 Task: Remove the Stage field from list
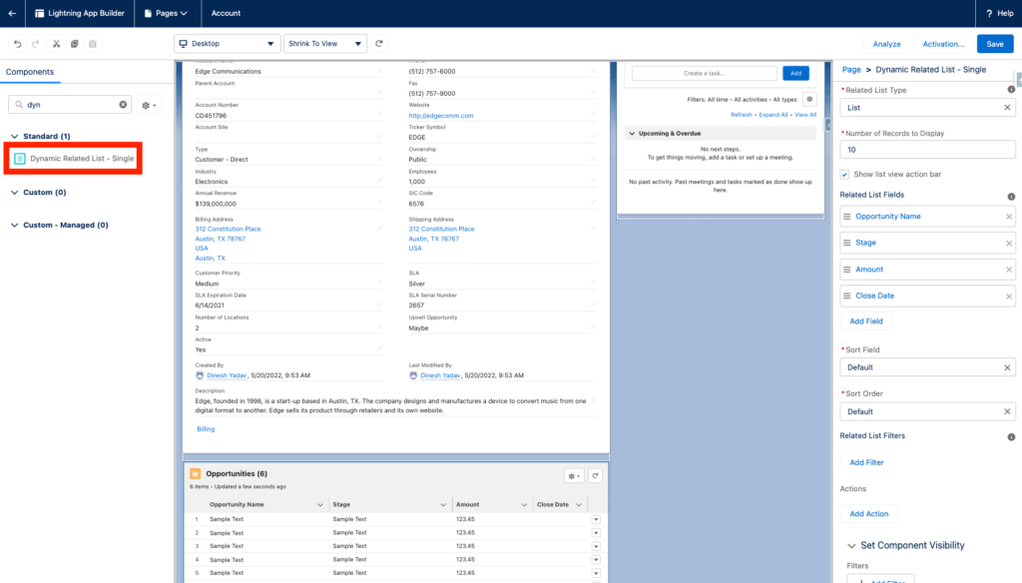(1008, 244)
